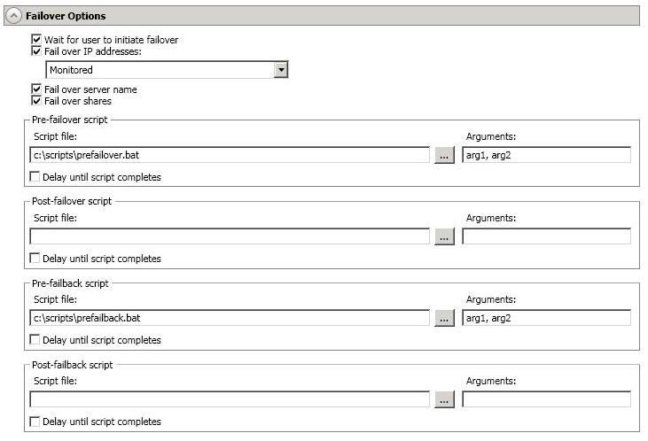Collapse the Failover Options section
Viewport: 648px width, 441px height.
13,16
